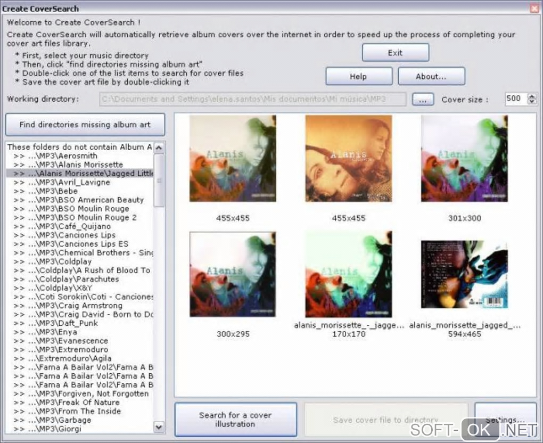This screenshot has height=443, width=543.
Task: Select the Craig Armstrong row
Action: tap(80, 306)
